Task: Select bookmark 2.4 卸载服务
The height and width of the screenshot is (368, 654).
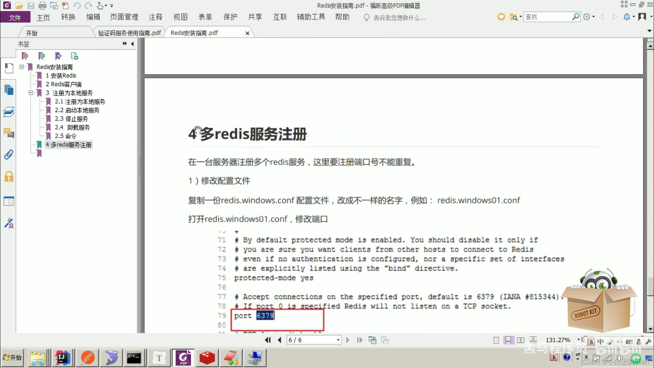Action: [72, 127]
